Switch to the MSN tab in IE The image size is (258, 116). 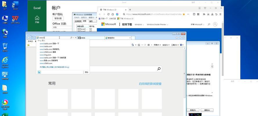pos(91,38)
